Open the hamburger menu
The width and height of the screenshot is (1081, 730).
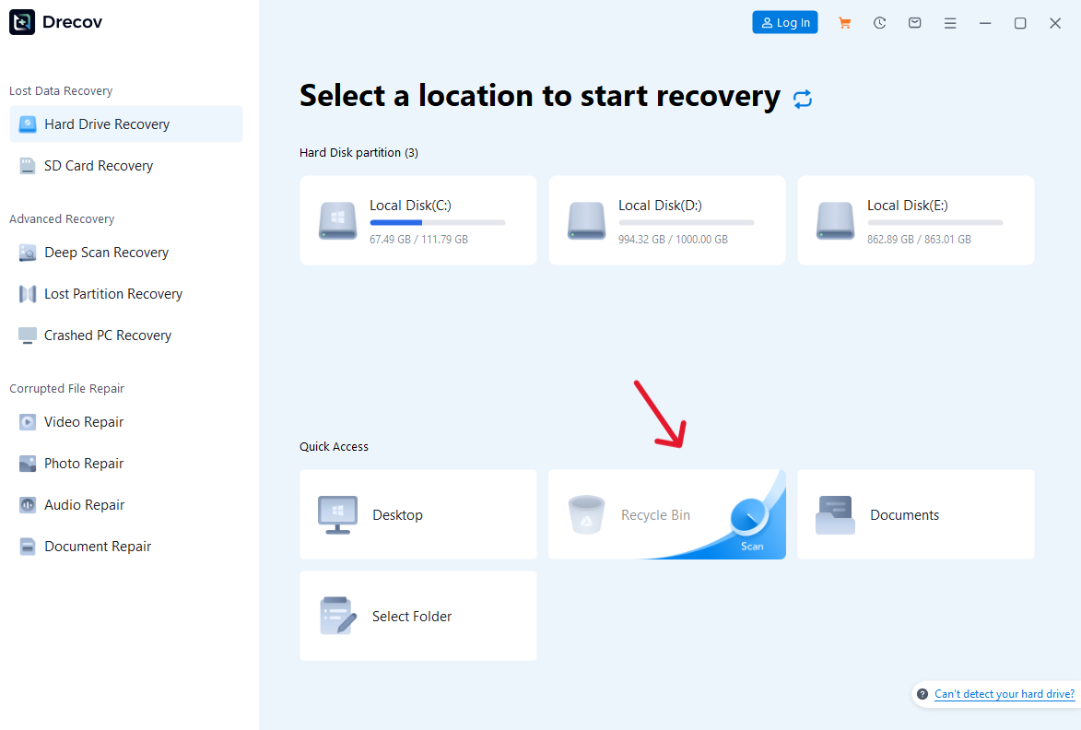(950, 22)
